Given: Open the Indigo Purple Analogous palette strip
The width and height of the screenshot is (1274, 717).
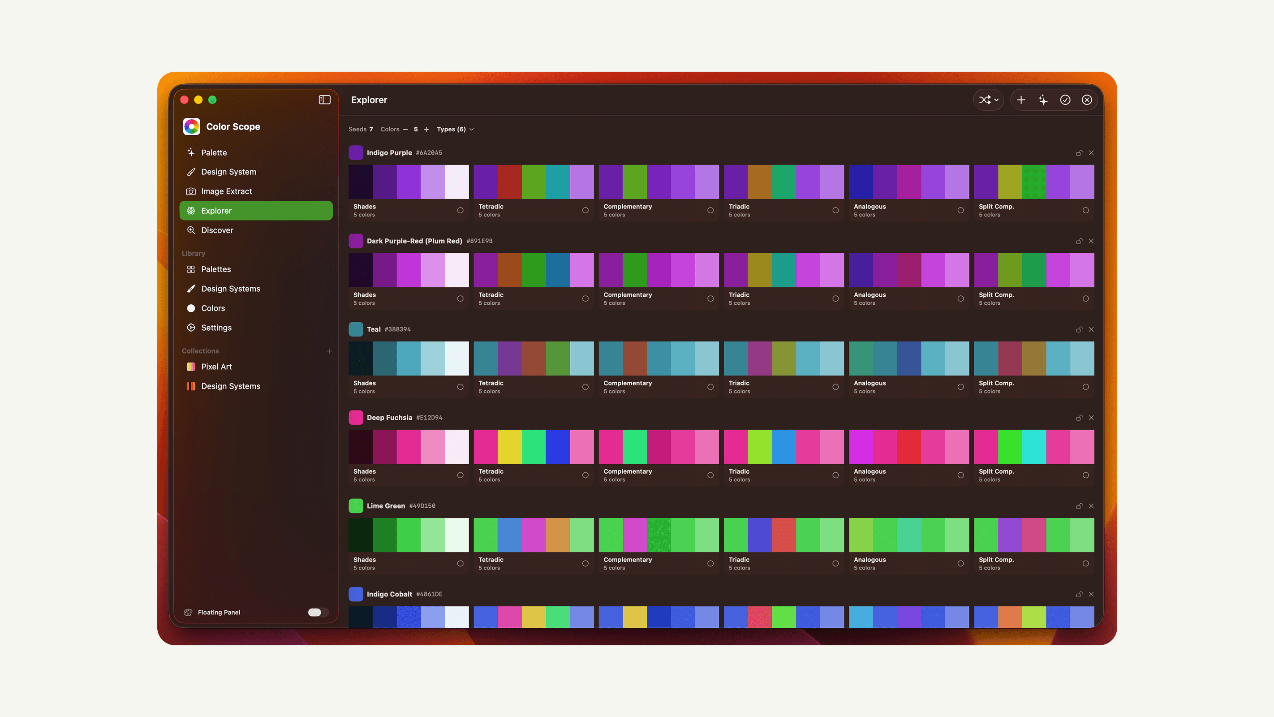Looking at the screenshot, I should pyautogui.click(x=908, y=181).
